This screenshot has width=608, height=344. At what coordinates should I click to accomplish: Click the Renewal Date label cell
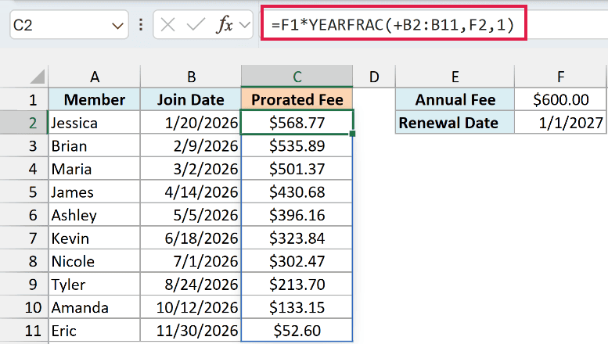[455, 123]
